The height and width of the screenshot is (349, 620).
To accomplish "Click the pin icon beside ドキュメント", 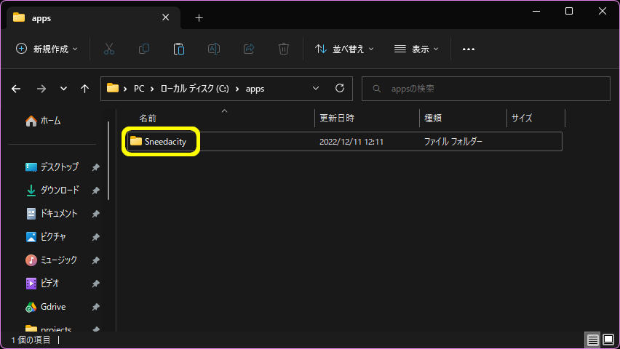I will 95,214.
